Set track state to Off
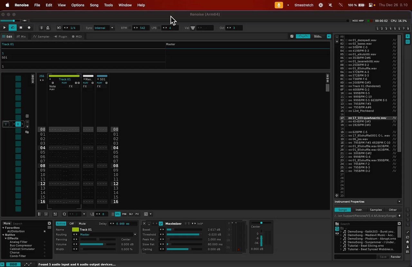412x267 pixels. pos(71,224)
